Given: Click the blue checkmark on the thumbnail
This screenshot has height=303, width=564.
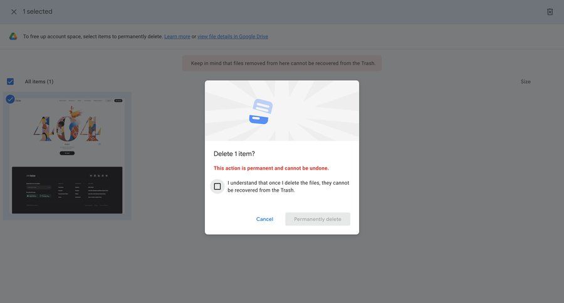Looking at the screenshot, I should coord(10,99).
